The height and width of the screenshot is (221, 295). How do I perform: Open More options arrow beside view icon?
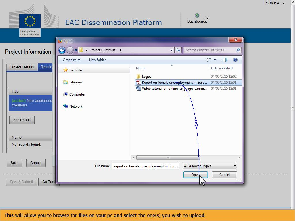[215, 60]
